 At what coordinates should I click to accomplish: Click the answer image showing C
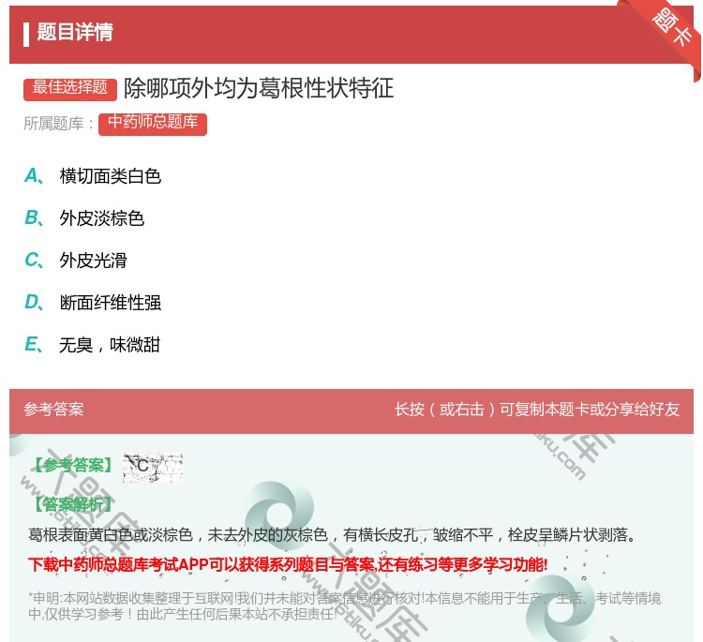[153, 467]
